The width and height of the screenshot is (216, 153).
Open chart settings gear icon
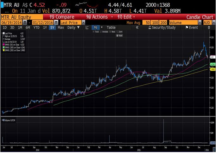point(209,28)
